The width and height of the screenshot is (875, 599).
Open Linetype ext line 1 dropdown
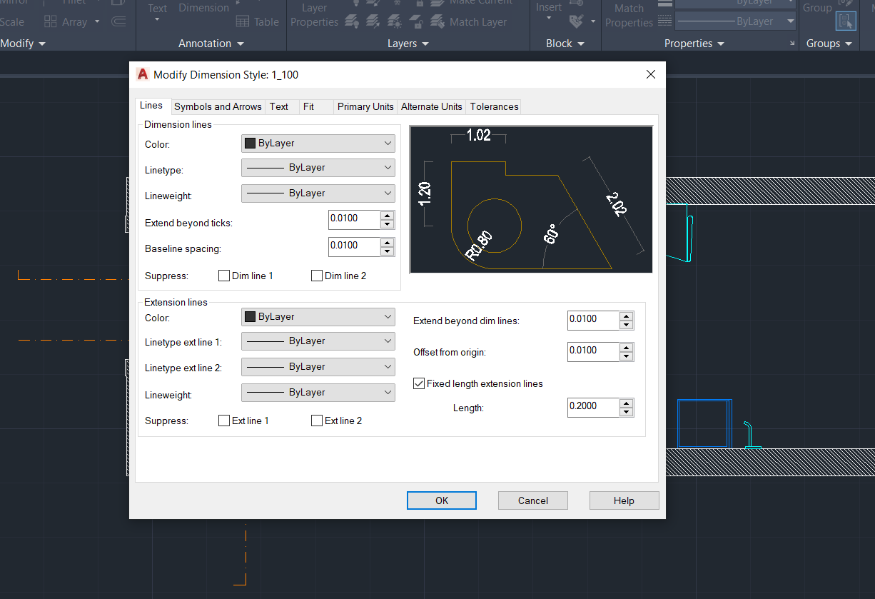pos(318,341)
